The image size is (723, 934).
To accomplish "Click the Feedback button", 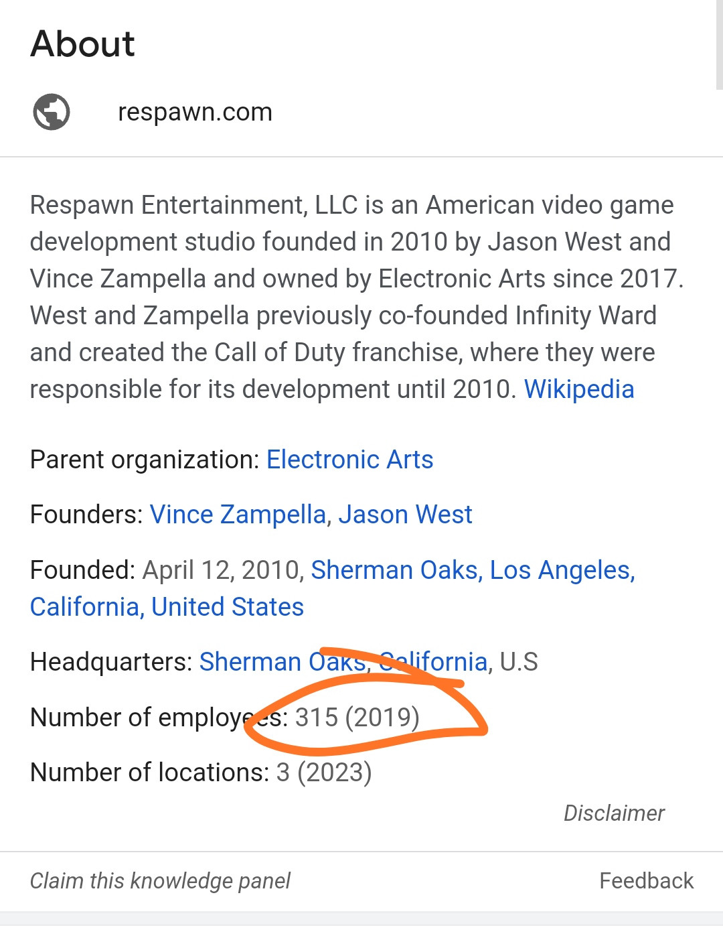I will [646, 880].
